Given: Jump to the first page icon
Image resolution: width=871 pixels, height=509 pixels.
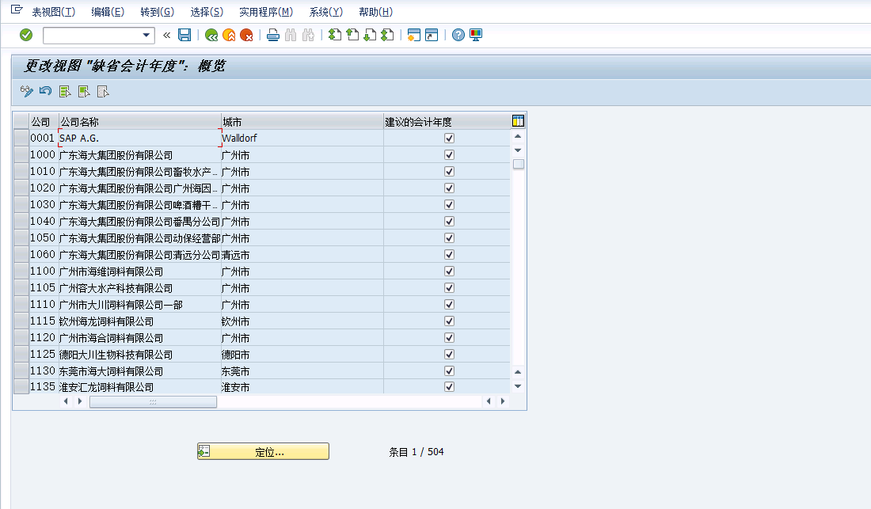Looking at the screenshot, I should 334,35.
